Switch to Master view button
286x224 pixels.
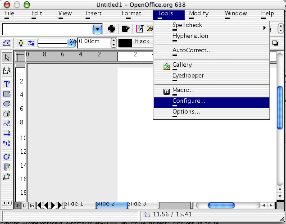click(25, 206)
